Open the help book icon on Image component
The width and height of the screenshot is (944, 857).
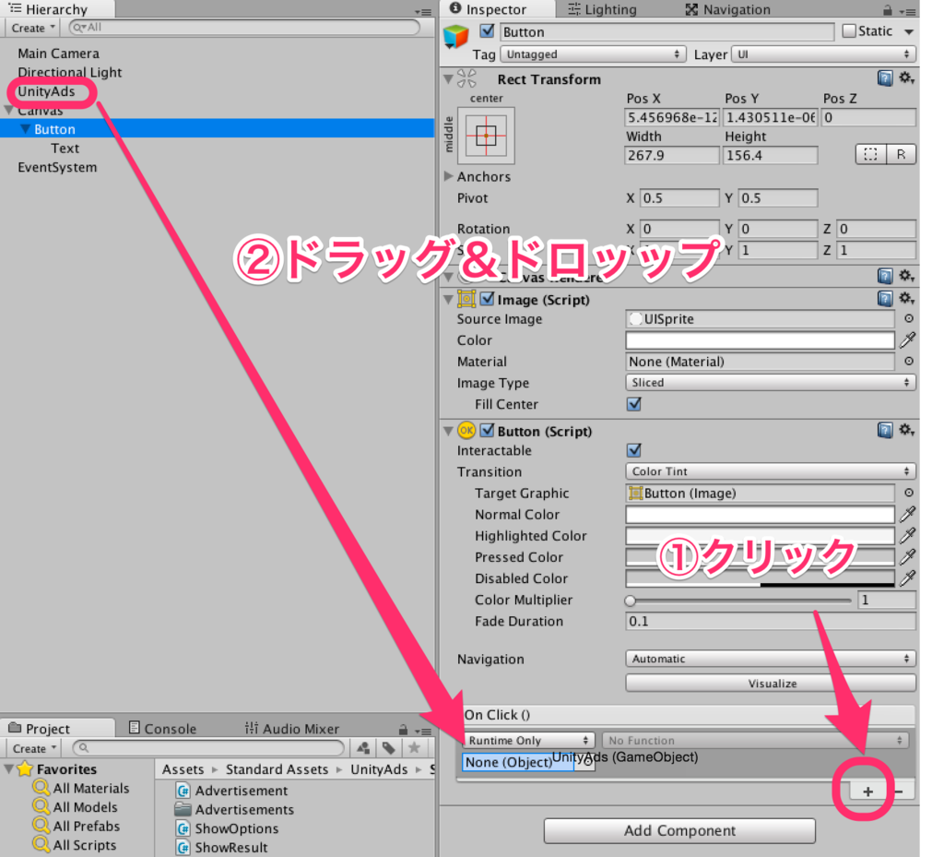coord(885,298)
